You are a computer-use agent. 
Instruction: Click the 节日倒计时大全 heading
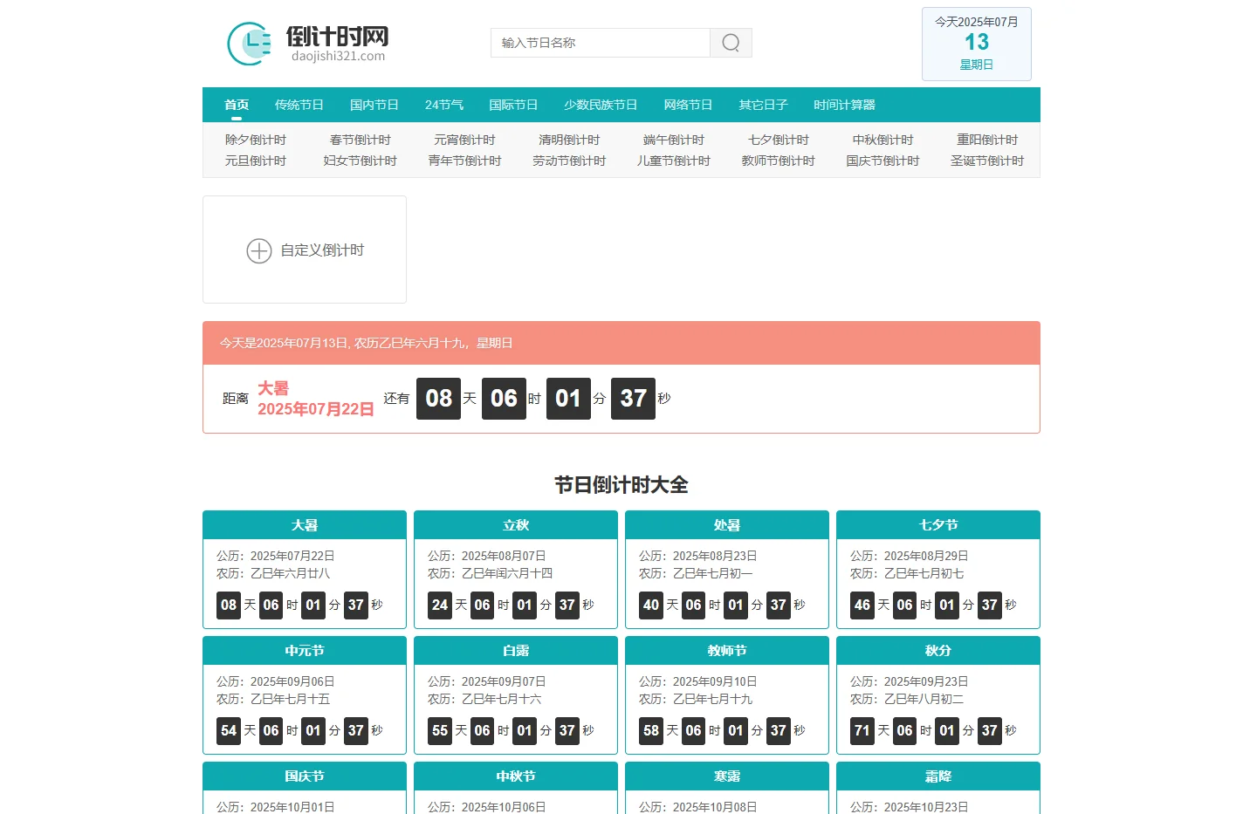coord(621,485)
